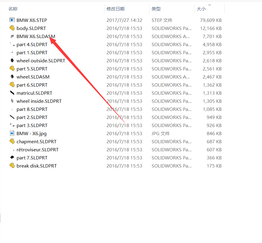Sort by 修改日期 column header

[116, 9]
